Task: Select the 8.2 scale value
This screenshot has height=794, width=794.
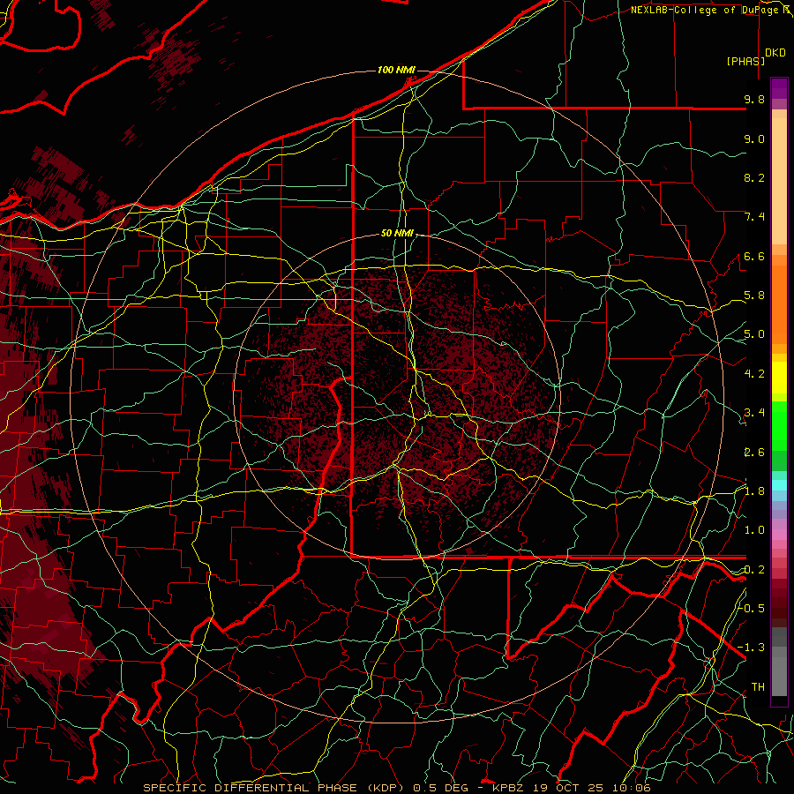Action: click(x=754, y=177)
